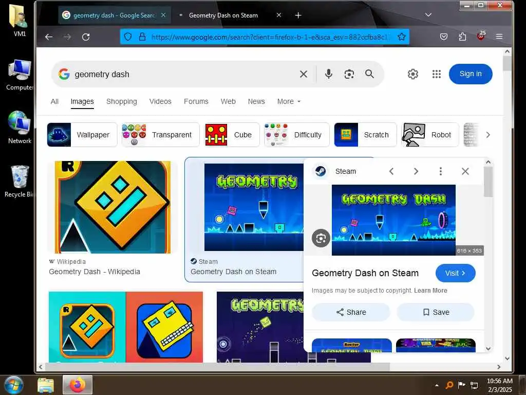Open the Firefox extensions menu
This screenshot has width=526, height=395.
click(463, 37)
